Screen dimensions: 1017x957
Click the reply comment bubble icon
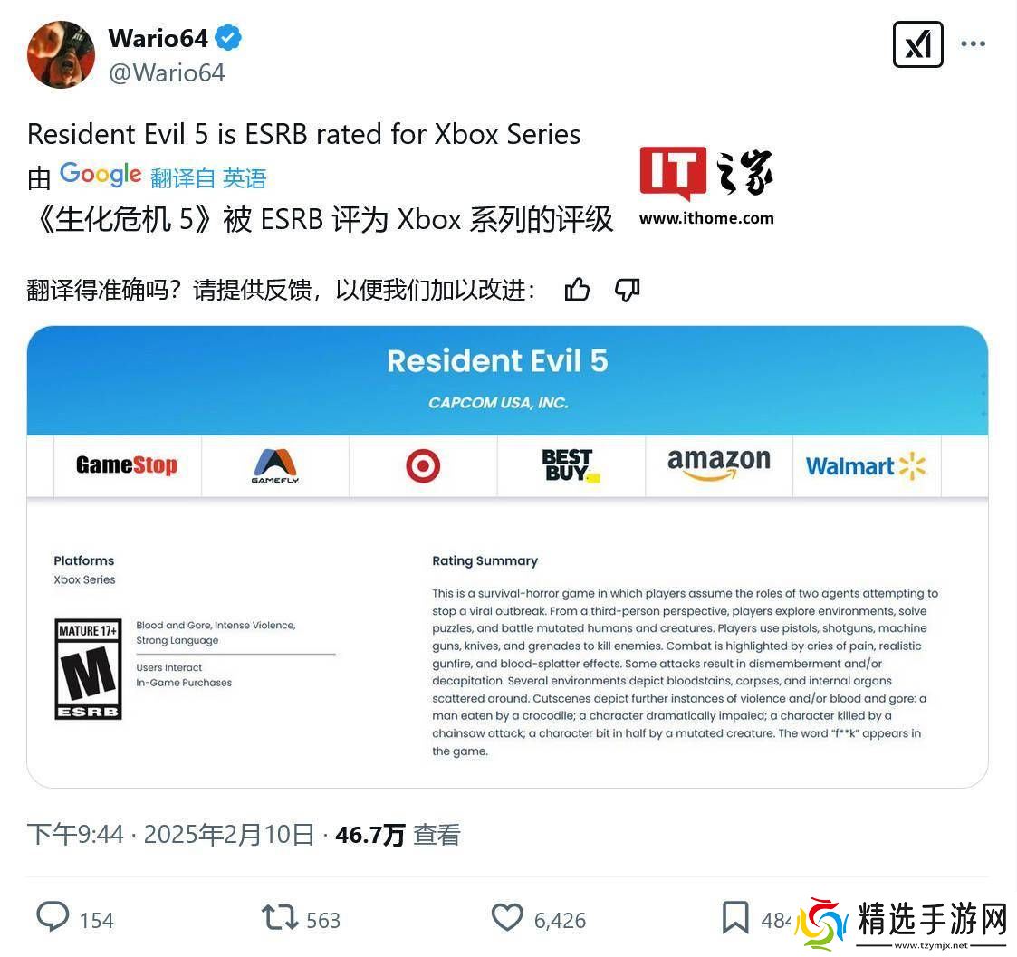coord(53,917)
